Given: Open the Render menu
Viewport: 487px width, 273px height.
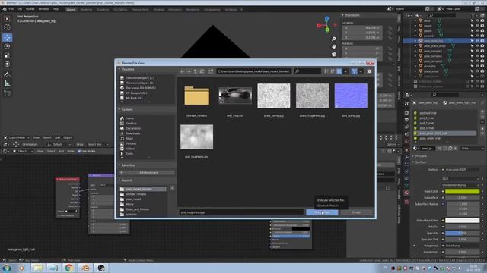Looking at the screenshot, I should (x=30, y=9).
